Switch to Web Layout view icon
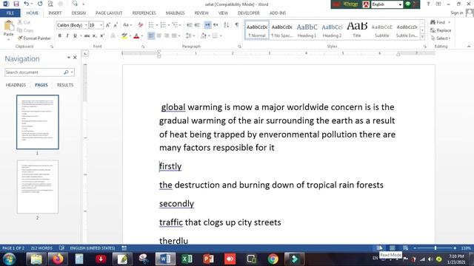Image resolution: width=474 pixels, height=266 pixels. coord(405,248)
